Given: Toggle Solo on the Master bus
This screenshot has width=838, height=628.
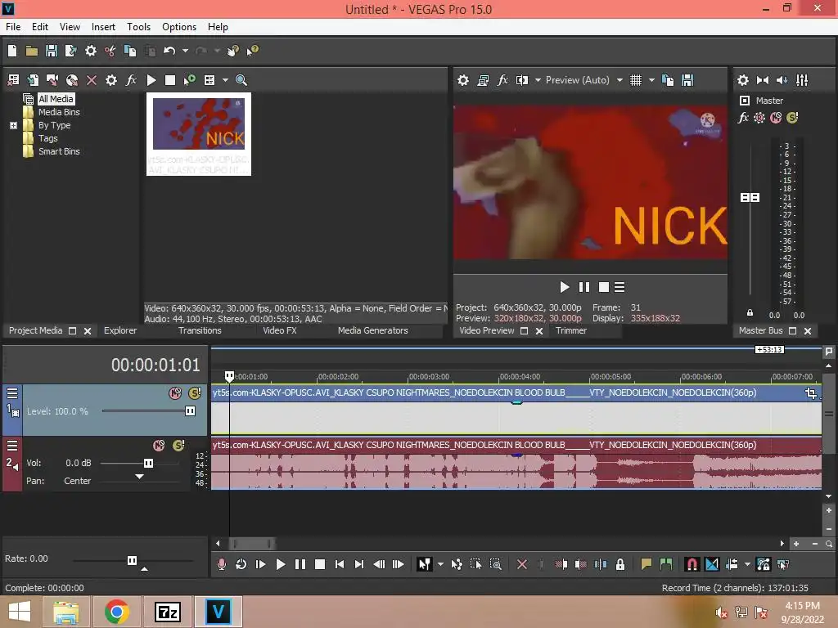Looking at the screenshot, I should point(792,118).
